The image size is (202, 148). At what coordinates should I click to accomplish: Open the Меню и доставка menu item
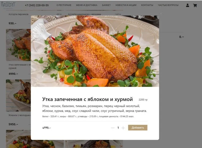[87, 5]
